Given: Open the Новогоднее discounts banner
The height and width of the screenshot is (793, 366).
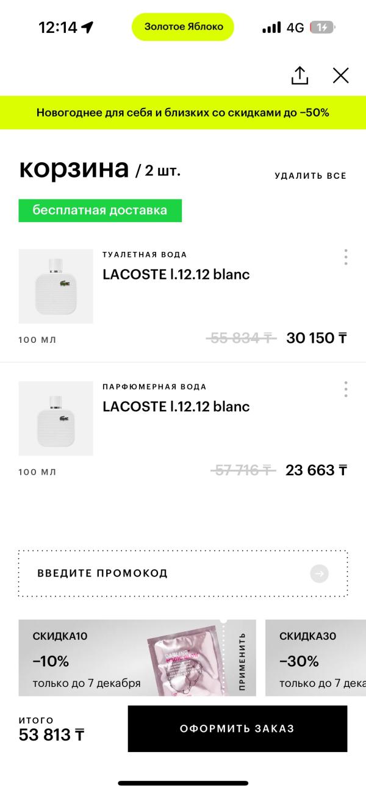Looking at the screenshot, I should coord(183,113).
